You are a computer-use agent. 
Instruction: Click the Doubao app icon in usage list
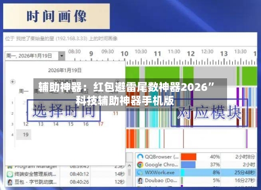pyautogui.click(x=140, y=181)
